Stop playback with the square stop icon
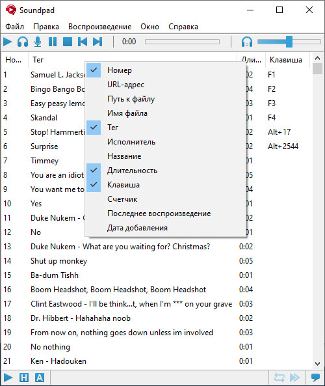This screenshot has height=386, width=325. coord(68,42)
